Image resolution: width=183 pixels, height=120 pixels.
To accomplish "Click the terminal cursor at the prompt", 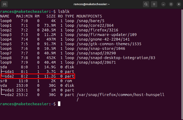I will [x=59, y=104].
